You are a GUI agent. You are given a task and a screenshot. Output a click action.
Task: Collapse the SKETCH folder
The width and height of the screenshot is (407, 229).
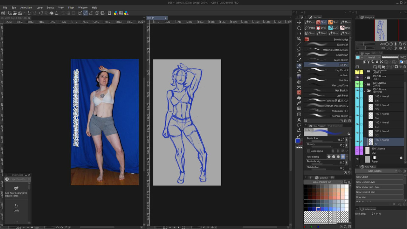[x=365, y=91]
